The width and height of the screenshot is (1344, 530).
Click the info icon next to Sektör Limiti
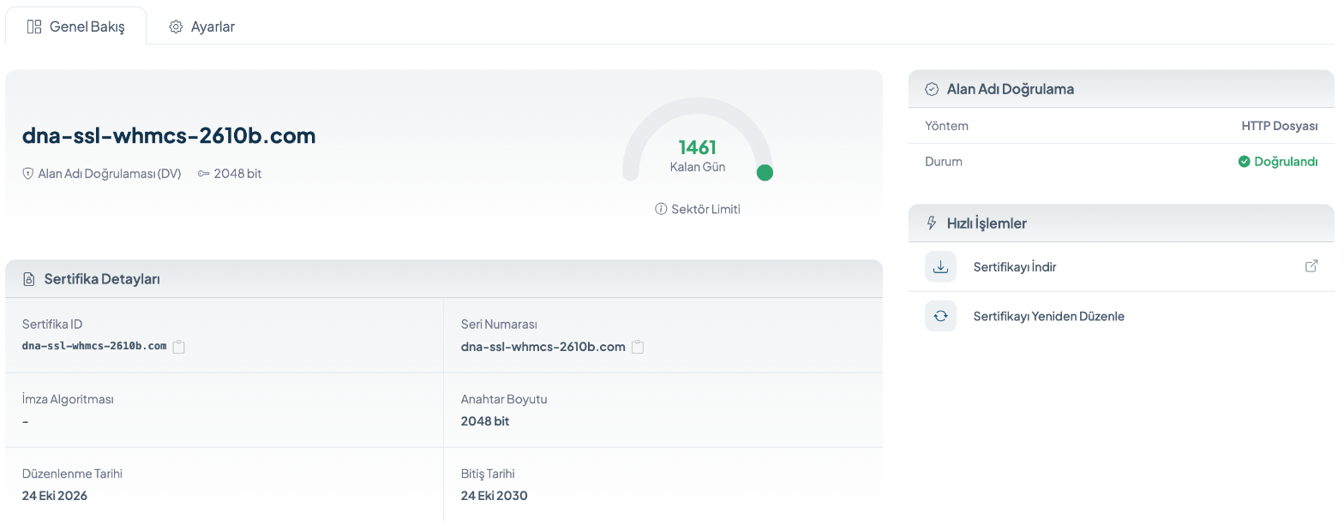[661, 209]
